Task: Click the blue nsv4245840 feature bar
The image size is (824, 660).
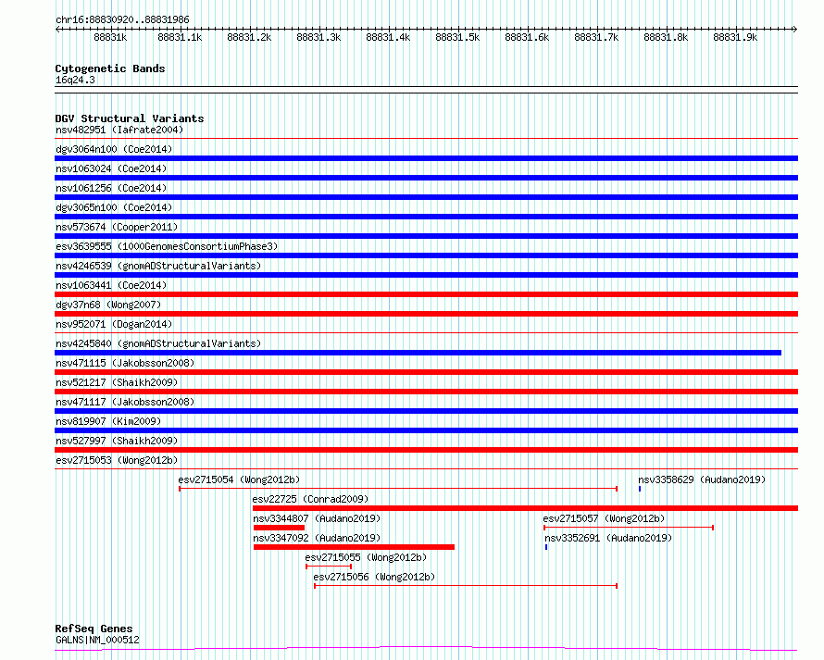Action: (x=418, y=353)
